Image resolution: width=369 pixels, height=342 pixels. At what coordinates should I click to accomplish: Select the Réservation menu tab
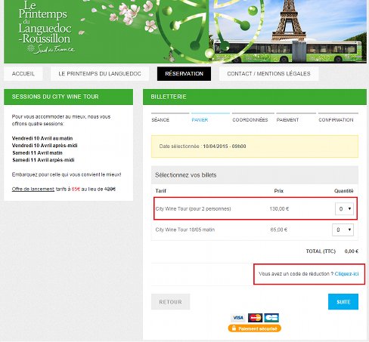point(184,74)
